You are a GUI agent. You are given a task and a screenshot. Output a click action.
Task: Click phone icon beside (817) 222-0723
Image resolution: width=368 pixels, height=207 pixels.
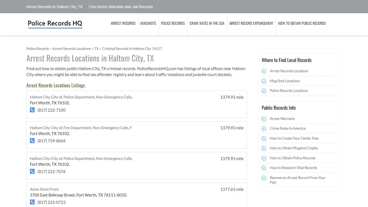pos(32,202)
